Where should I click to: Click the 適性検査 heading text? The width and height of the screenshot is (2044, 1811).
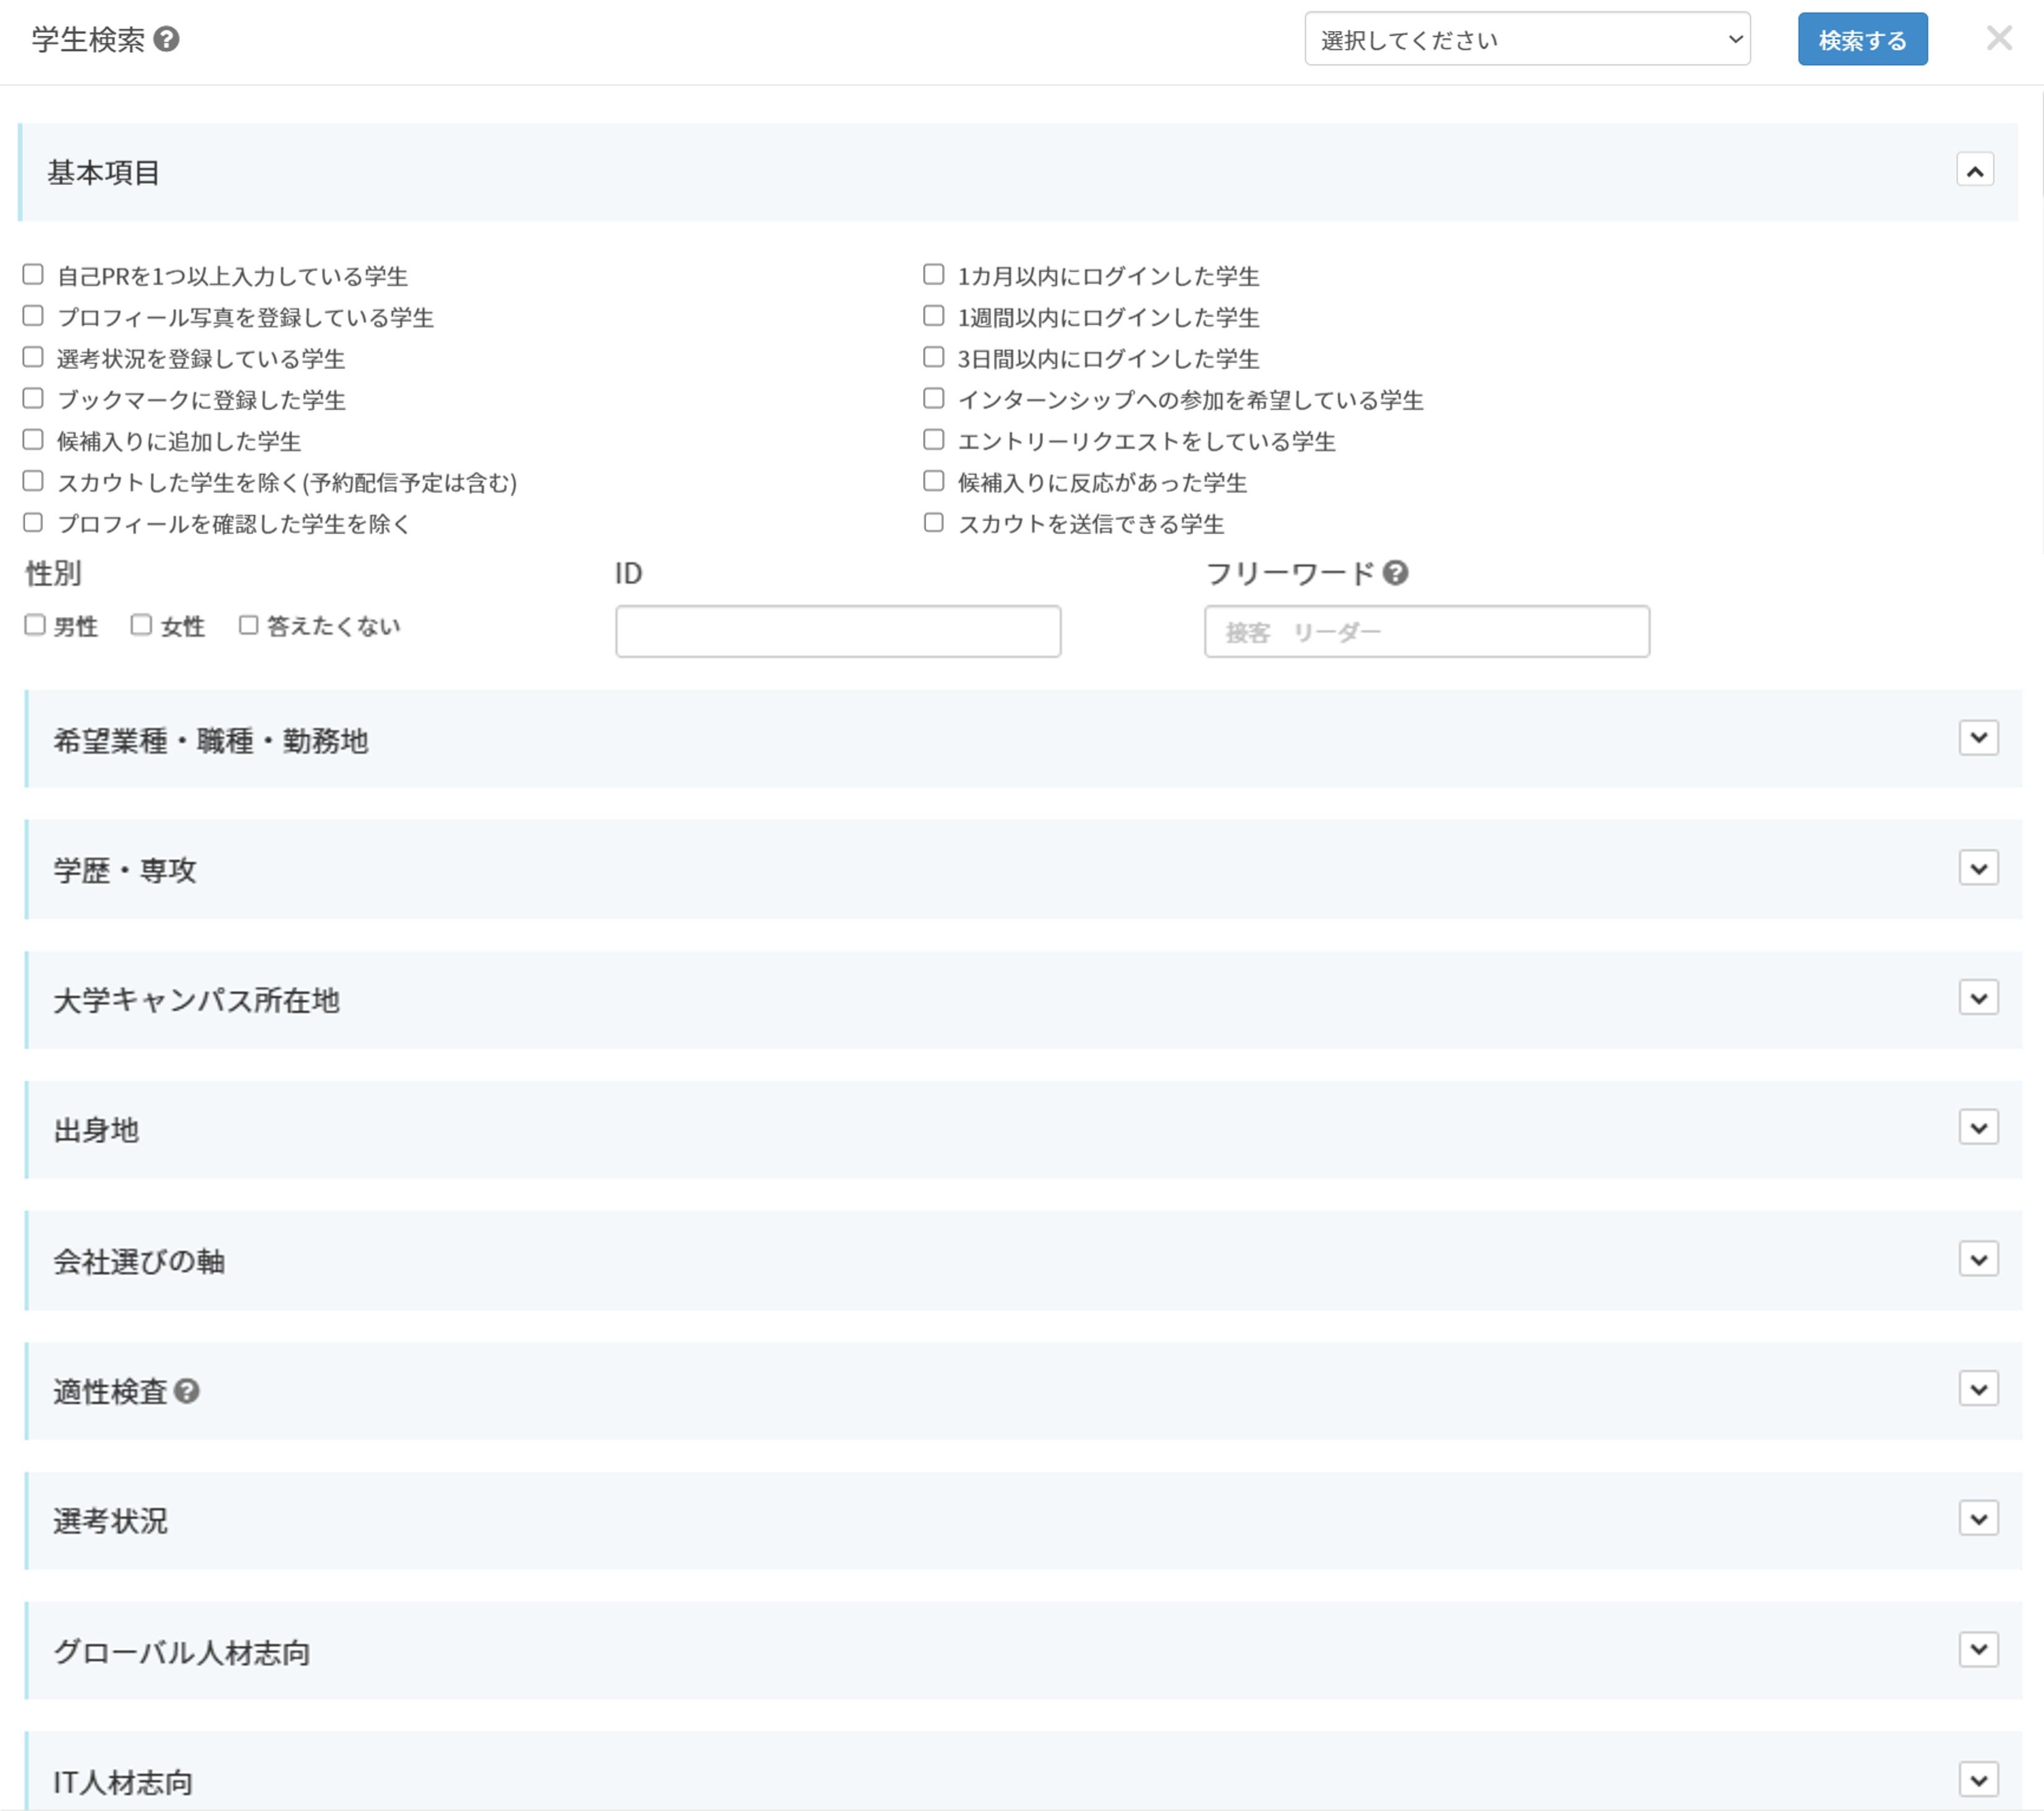110,1391
